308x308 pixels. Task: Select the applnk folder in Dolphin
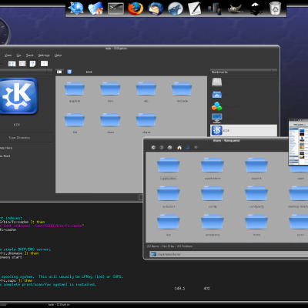coord(75,92)
